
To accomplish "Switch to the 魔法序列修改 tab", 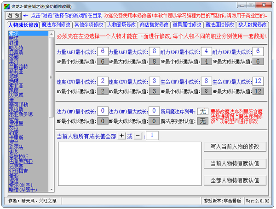I will (x=56, y=25).
